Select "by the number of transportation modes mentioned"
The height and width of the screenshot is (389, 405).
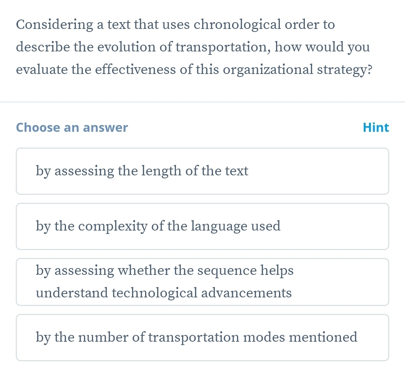[x=202, y=337]
